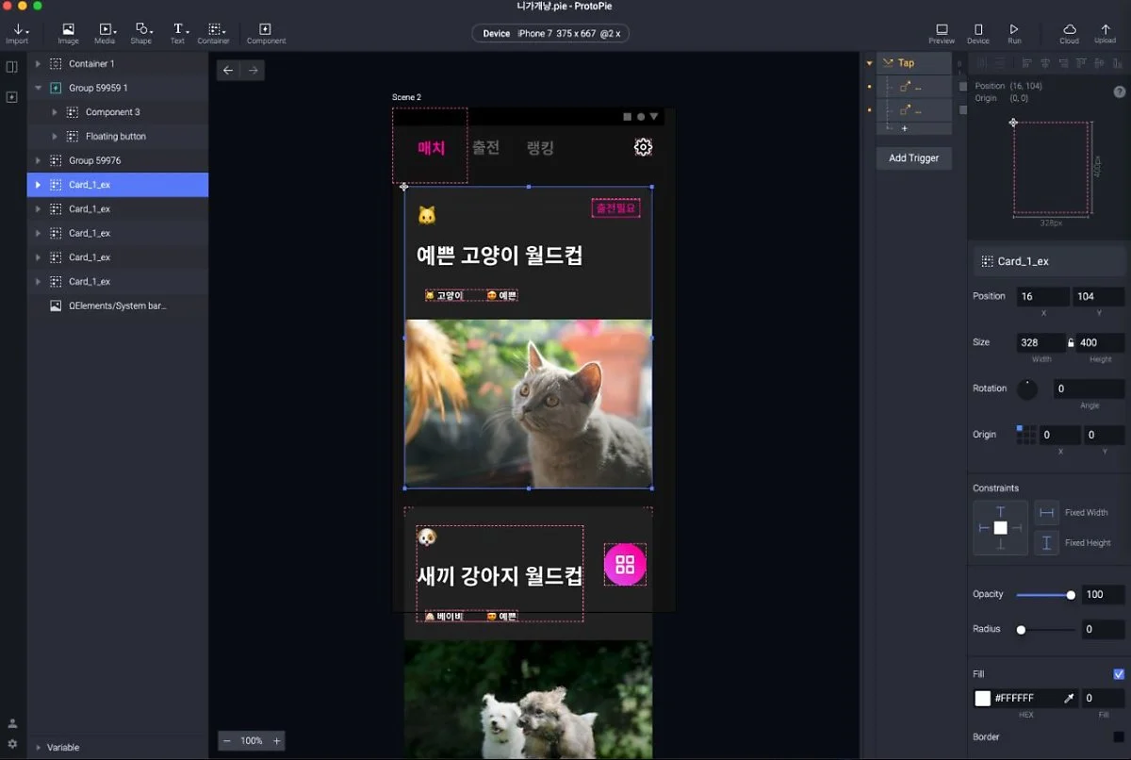This screenshot has width=1131, height=760.
Task: Expand Container 1 layer
Action: 38,63
